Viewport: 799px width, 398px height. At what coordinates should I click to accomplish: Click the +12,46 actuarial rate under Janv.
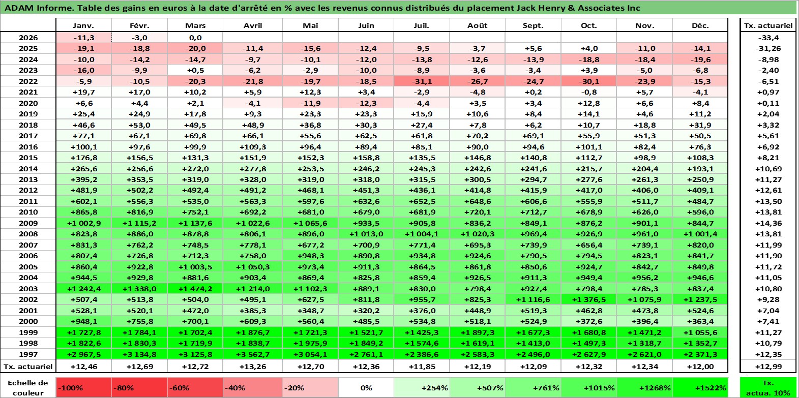pyautogui.click(x=83, y=366)
